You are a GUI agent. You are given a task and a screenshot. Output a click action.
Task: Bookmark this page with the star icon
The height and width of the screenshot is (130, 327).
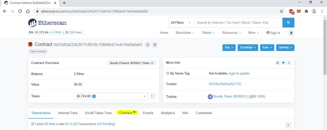[x=281, y=11]
